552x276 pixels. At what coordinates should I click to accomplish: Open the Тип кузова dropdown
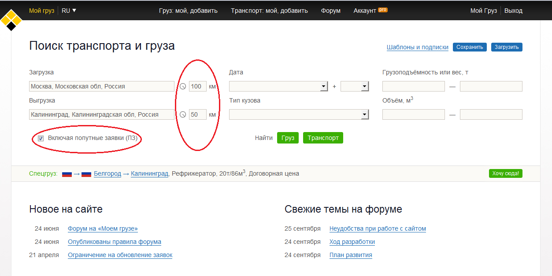[x=364, y=115]
